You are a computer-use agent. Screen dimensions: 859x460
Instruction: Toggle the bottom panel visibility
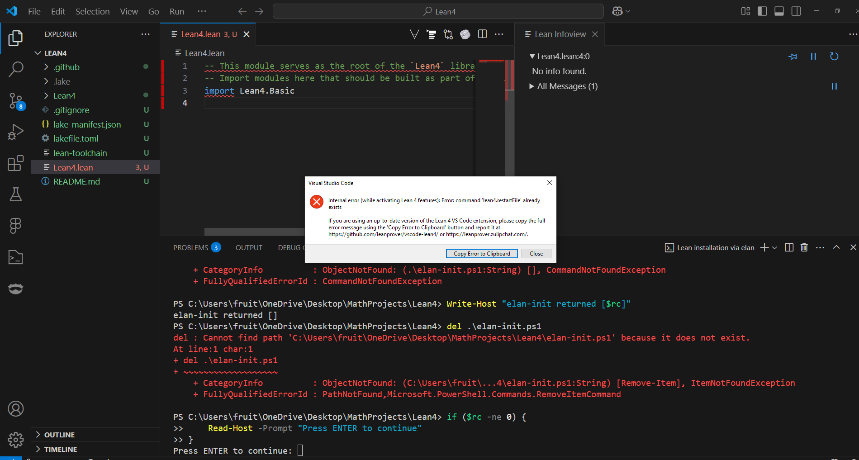click(779, 11)
